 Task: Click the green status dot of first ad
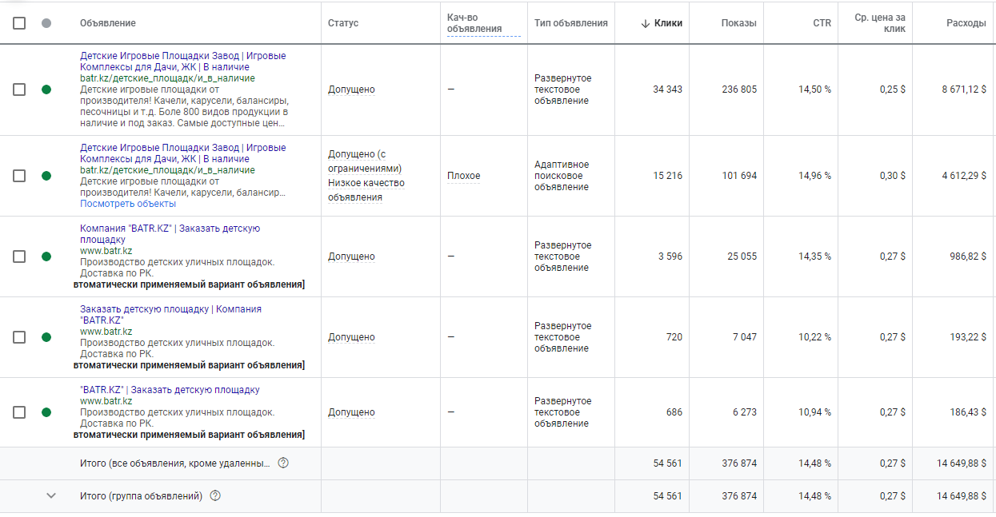click(46, 89)
